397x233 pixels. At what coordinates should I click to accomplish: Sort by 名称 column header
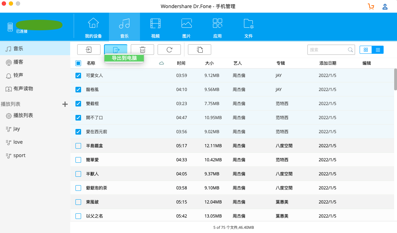pos(91,63)
